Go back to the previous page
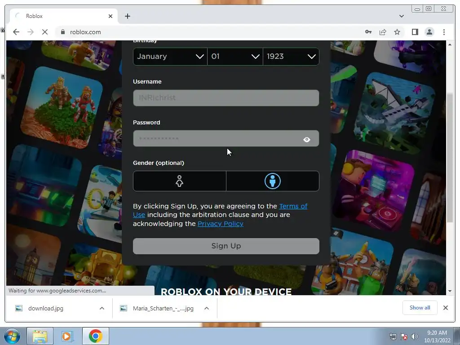 click(x=16, y=32)
